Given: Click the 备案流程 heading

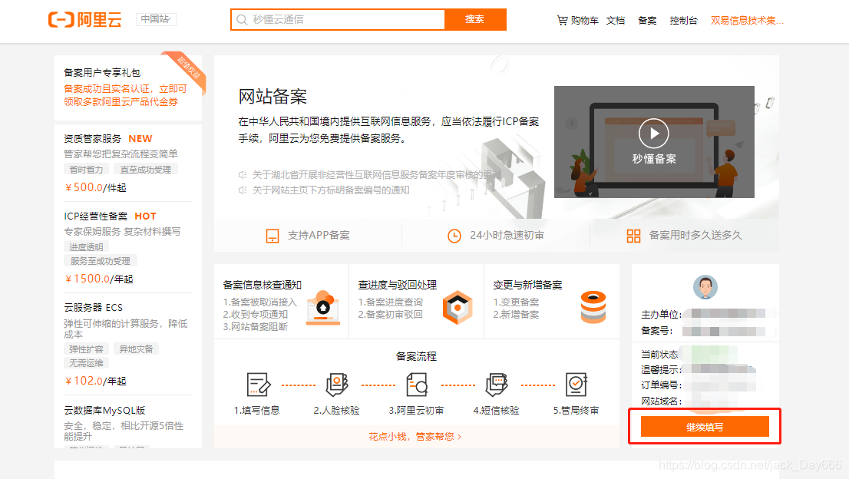Looking at the screenshot, I should [416, 356].
